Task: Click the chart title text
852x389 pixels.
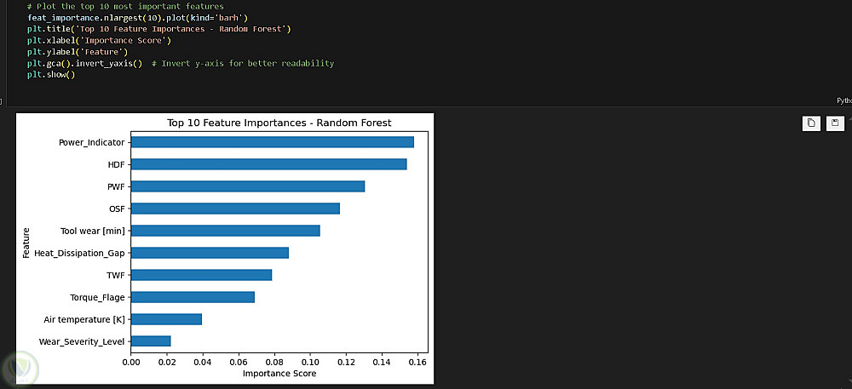Action: [279, 123]
